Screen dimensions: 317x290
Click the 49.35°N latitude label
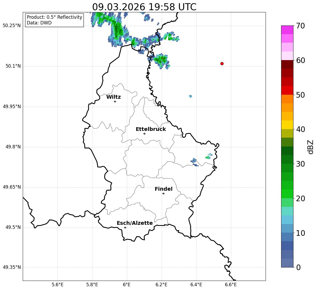click(12, 267)
